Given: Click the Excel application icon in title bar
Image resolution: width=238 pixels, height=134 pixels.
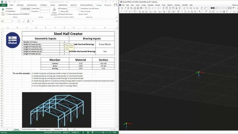Looking at the screenshot, I should [x=2, y=2].
